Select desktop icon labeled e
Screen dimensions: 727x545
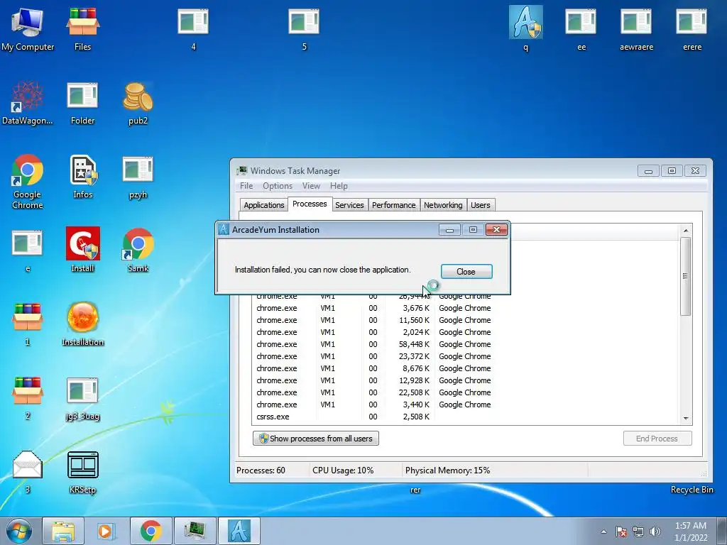(28, 251)
